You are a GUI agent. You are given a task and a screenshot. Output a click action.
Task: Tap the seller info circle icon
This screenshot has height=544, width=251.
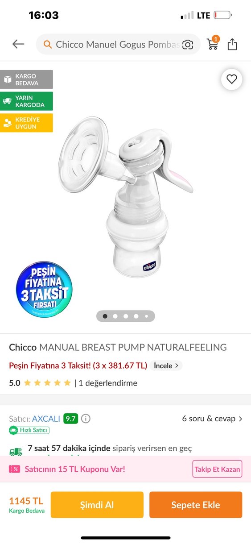pyautogui.click(x=86, y=419)
